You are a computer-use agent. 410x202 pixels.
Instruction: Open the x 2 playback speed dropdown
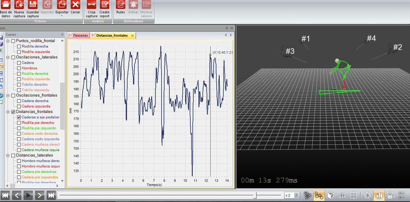click(x=296, y=195)
